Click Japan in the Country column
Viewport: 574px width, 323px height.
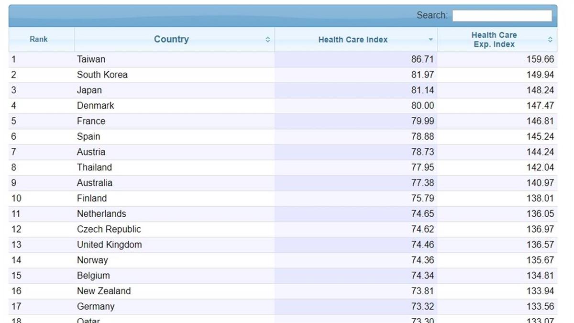click(89, 90)
